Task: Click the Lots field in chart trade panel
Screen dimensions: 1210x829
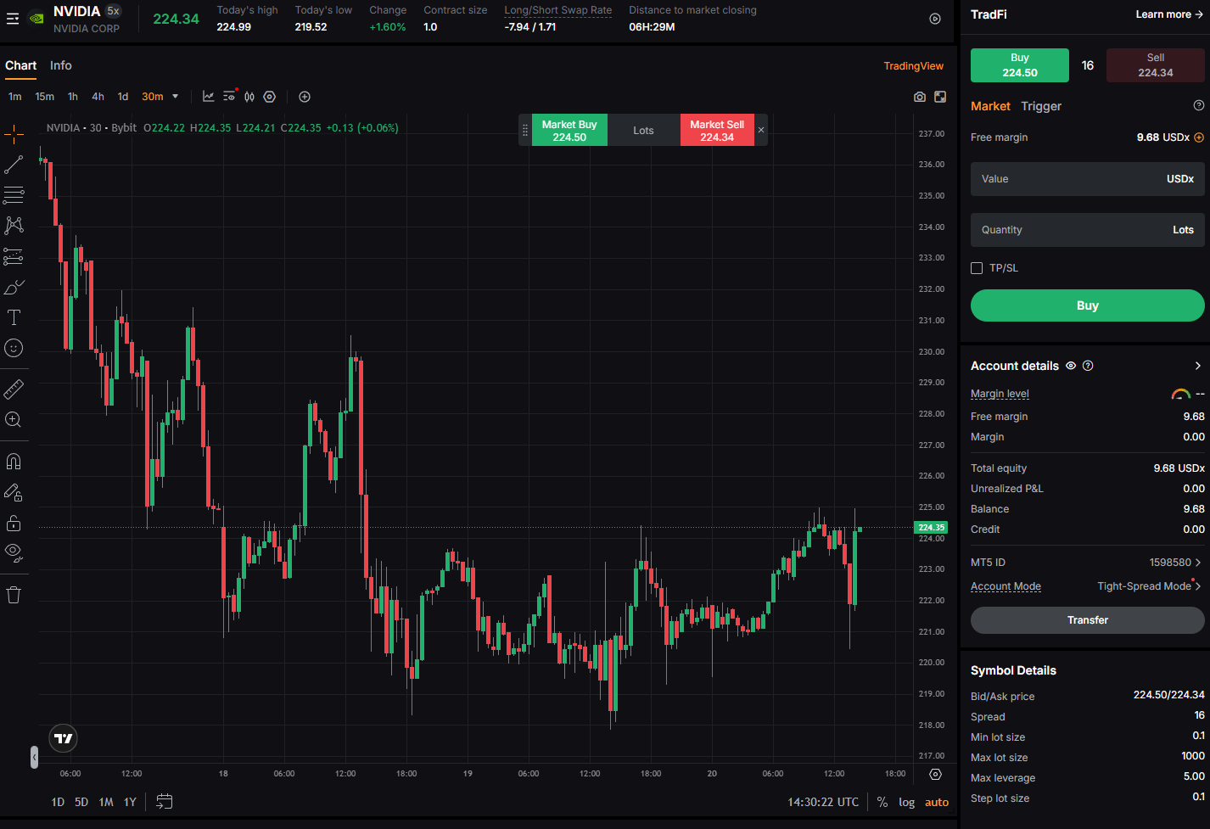Action: 644,131
